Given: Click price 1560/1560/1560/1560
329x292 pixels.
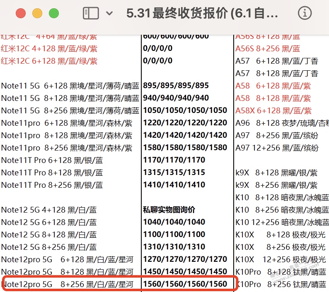Looking at the screenshot, I should click(x=185, y=284).
